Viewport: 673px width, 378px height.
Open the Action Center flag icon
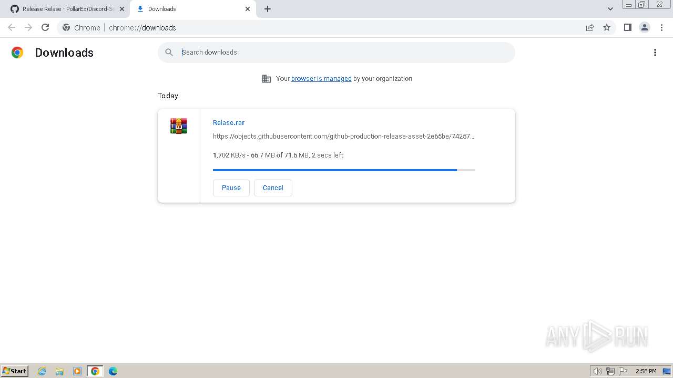click(623, 371)
